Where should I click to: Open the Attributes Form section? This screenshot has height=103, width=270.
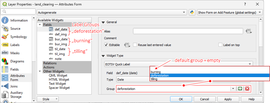click(x=16, y=78)
